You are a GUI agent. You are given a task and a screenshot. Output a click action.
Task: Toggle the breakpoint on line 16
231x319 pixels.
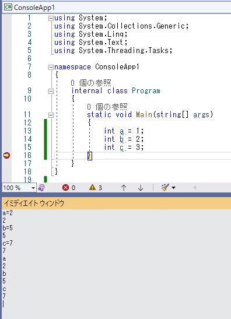(7, 156)
